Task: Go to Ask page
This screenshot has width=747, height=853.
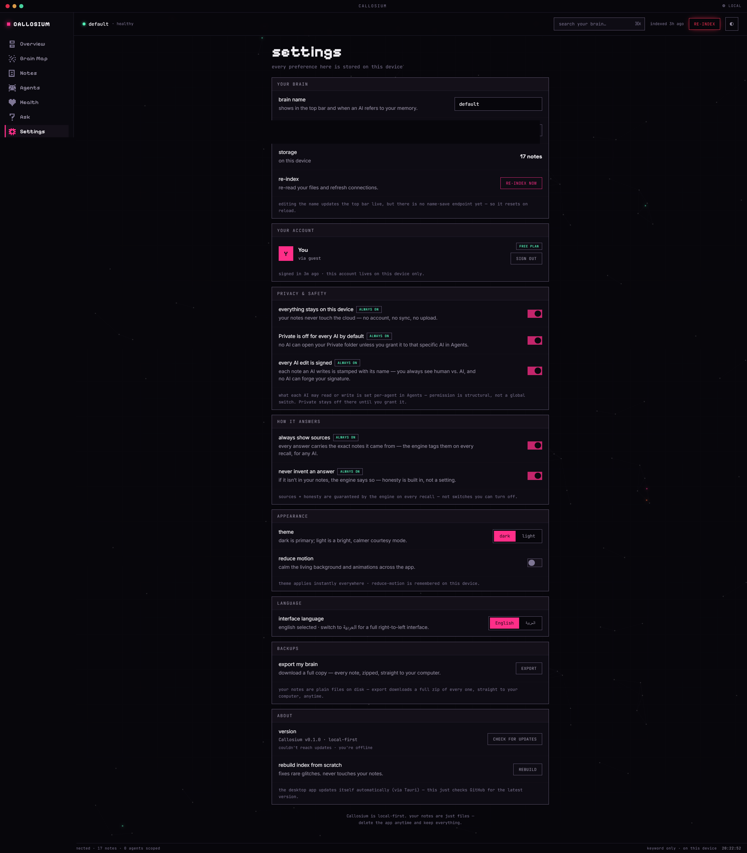Action: pyautogui.click(x=37, y=117)
